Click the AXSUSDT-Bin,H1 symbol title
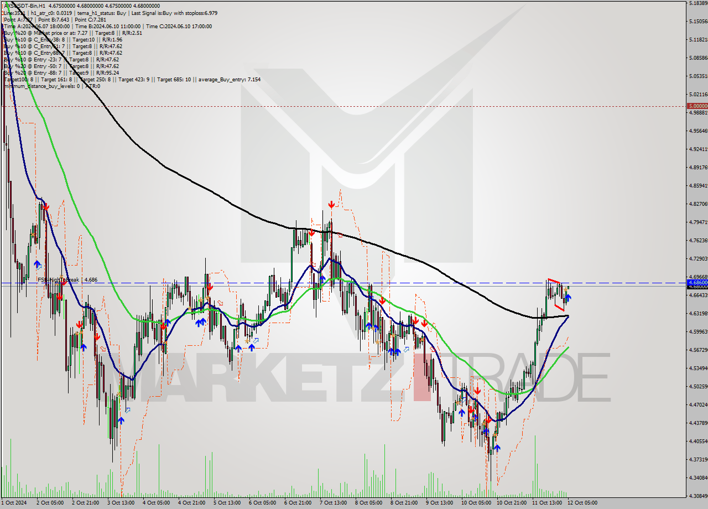The image size is (708, 509). (x=25, y=6)
